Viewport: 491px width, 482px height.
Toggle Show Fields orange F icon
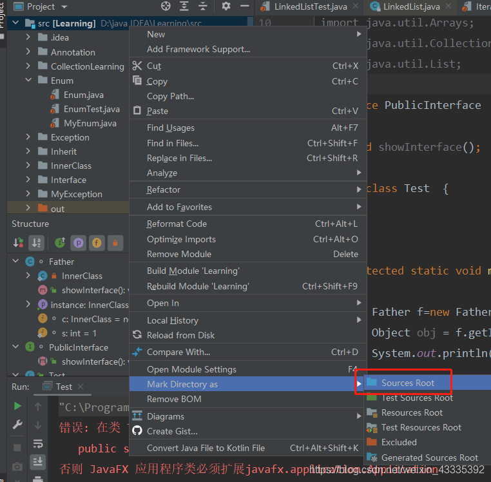97,243
